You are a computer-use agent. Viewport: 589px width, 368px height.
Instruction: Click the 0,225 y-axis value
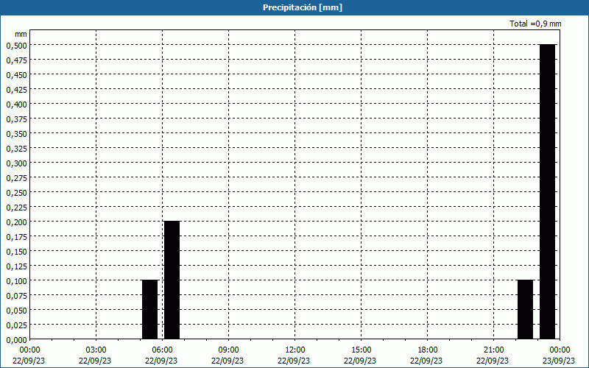point(16,207)
